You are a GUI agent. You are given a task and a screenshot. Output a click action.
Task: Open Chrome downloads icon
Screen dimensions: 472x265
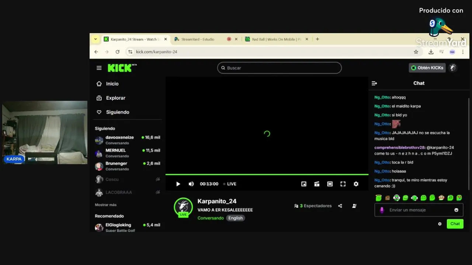(x=431, y=52)
